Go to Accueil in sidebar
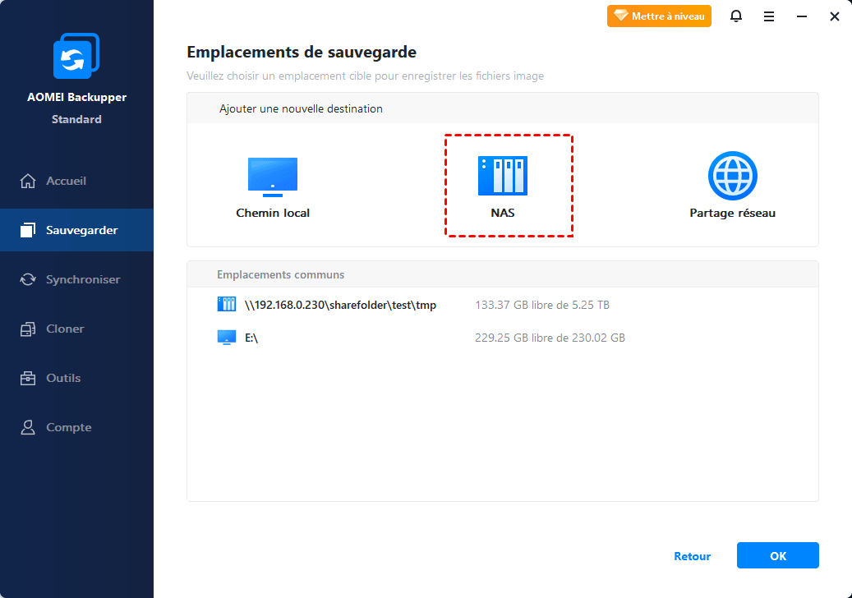Image resolution: width=852 pixels, height=598 pixels. 76,181
